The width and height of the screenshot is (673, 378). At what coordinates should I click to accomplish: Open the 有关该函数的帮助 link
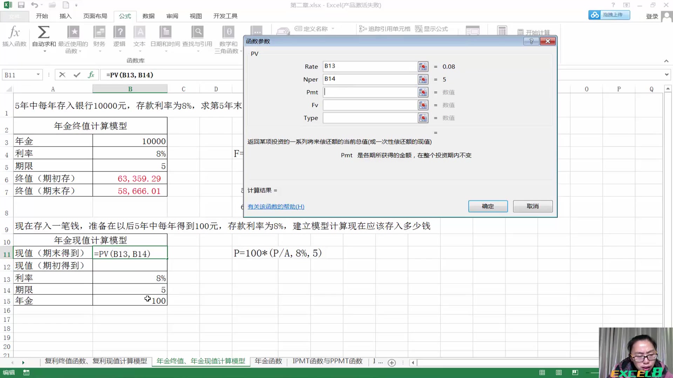(x=276, y=206)
